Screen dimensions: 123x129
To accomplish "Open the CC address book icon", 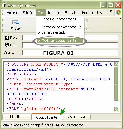I will click(7, 45).
